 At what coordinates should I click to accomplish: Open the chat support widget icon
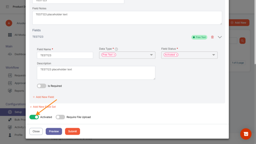click(x=245, y=134)
